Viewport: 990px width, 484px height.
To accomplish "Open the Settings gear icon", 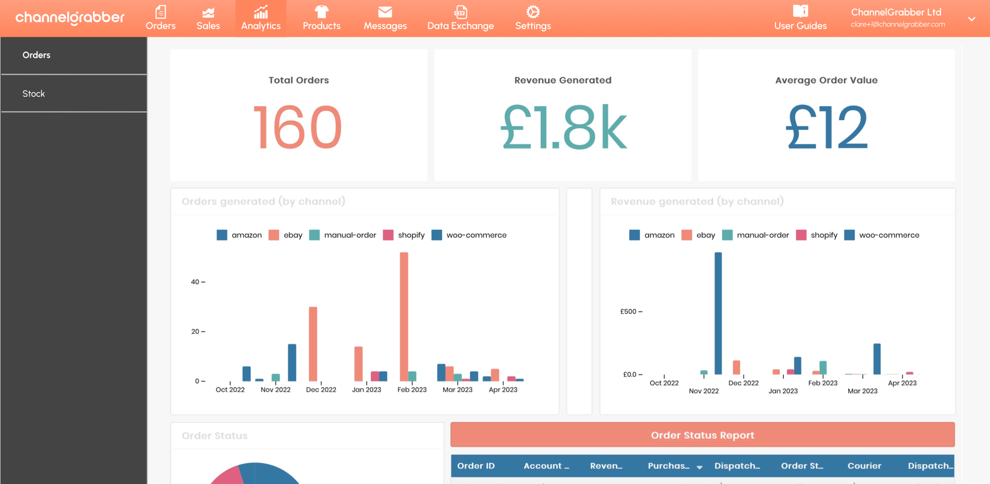I will [x=533, y=12].
